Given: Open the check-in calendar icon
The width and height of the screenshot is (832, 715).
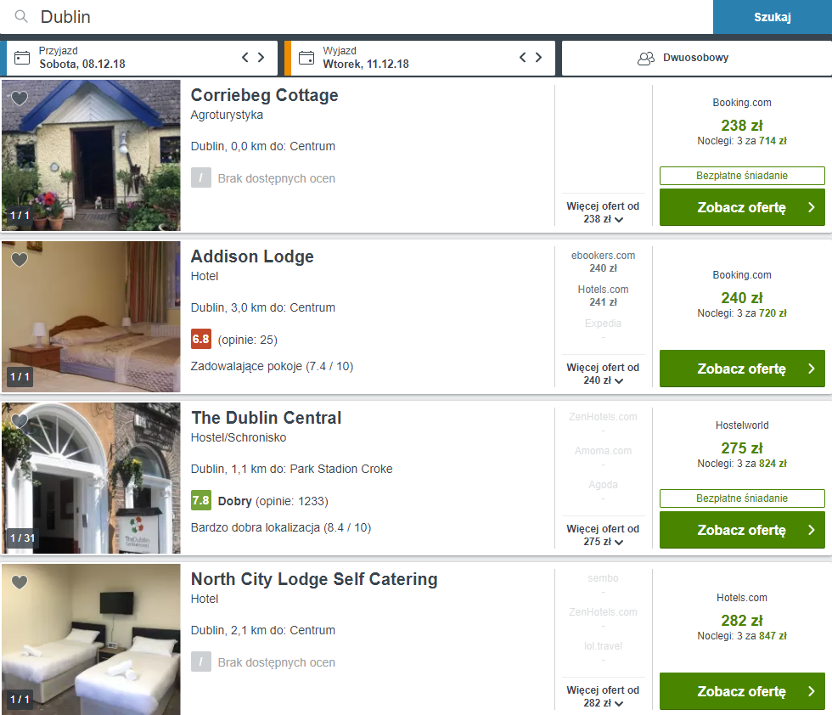Looking at the screenshot, I should tap(22, 58).
